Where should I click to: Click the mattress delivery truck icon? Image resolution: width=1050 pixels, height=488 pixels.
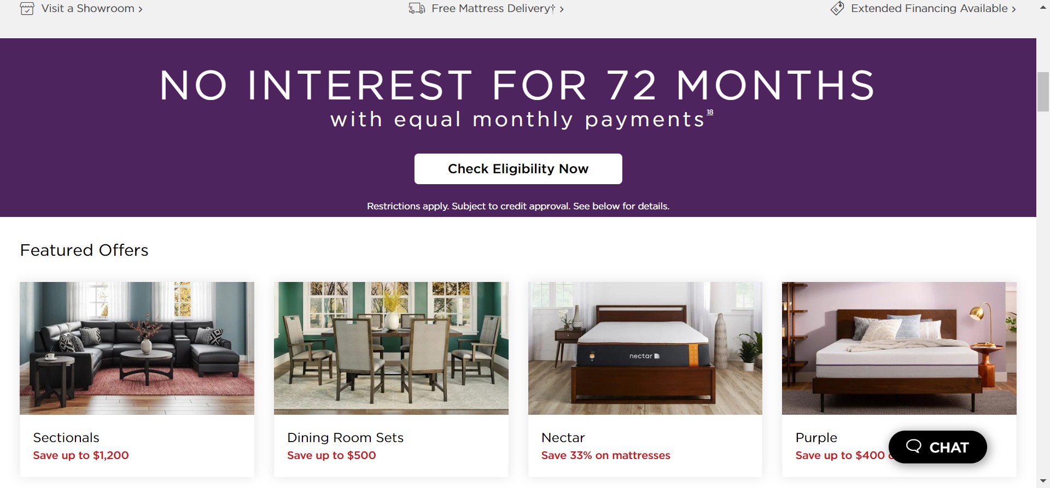(x=417, y=9)
